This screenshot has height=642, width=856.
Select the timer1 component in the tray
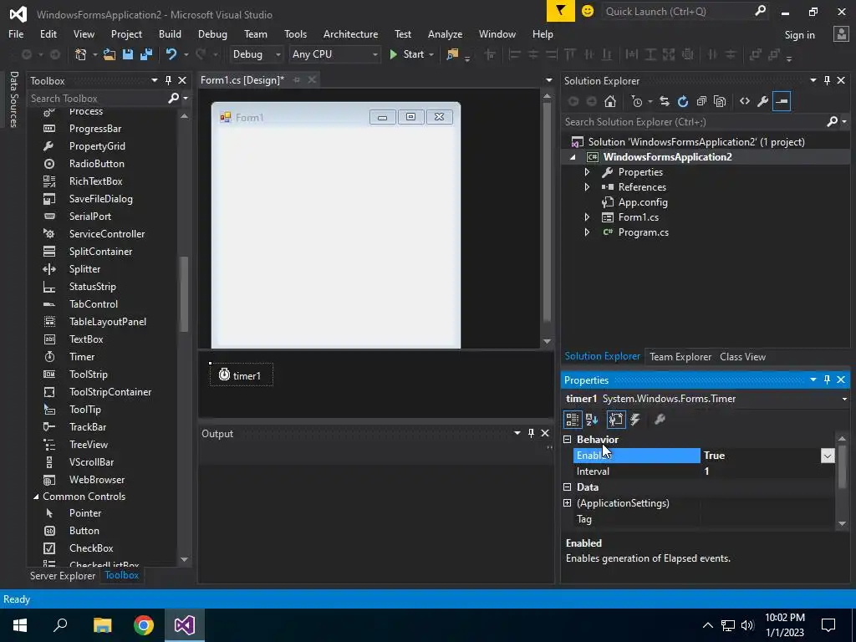(x=241, y=375)
